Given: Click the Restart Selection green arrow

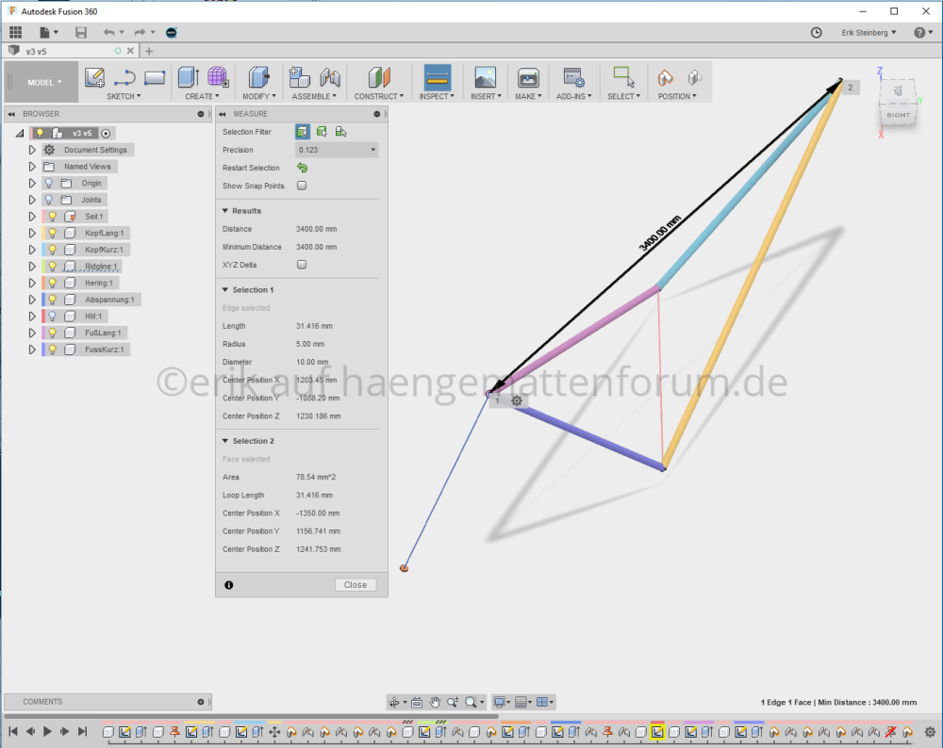Looking at the screenshot, I should (x=302, y=168).
